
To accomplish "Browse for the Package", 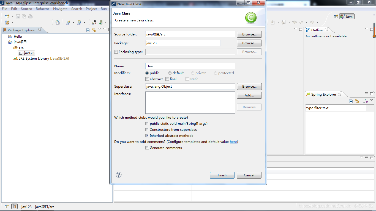I will [249, 43].
